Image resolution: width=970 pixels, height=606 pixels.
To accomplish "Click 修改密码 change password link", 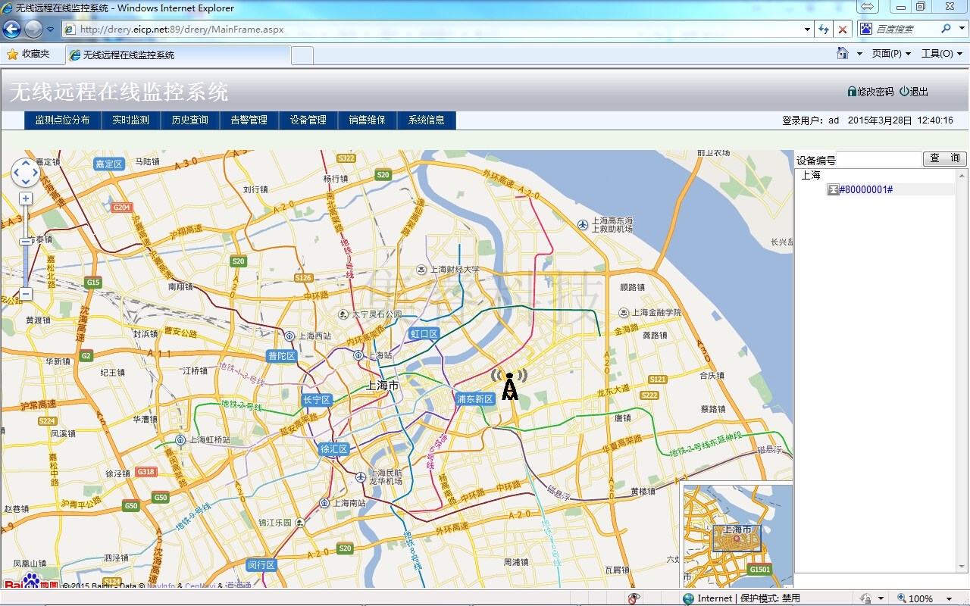I will click(871, 92).
